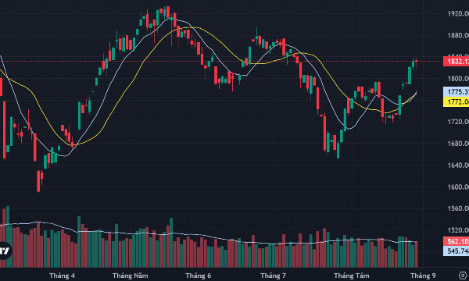The width and height of the screenshot is (469, 281).
Task: Select the latest candlestick on the dotted price line
Action: tap(417, 62)
